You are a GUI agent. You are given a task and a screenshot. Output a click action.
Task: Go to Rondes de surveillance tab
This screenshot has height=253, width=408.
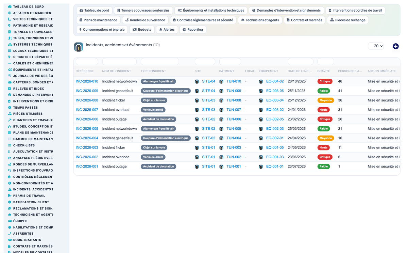coord(145,20)
